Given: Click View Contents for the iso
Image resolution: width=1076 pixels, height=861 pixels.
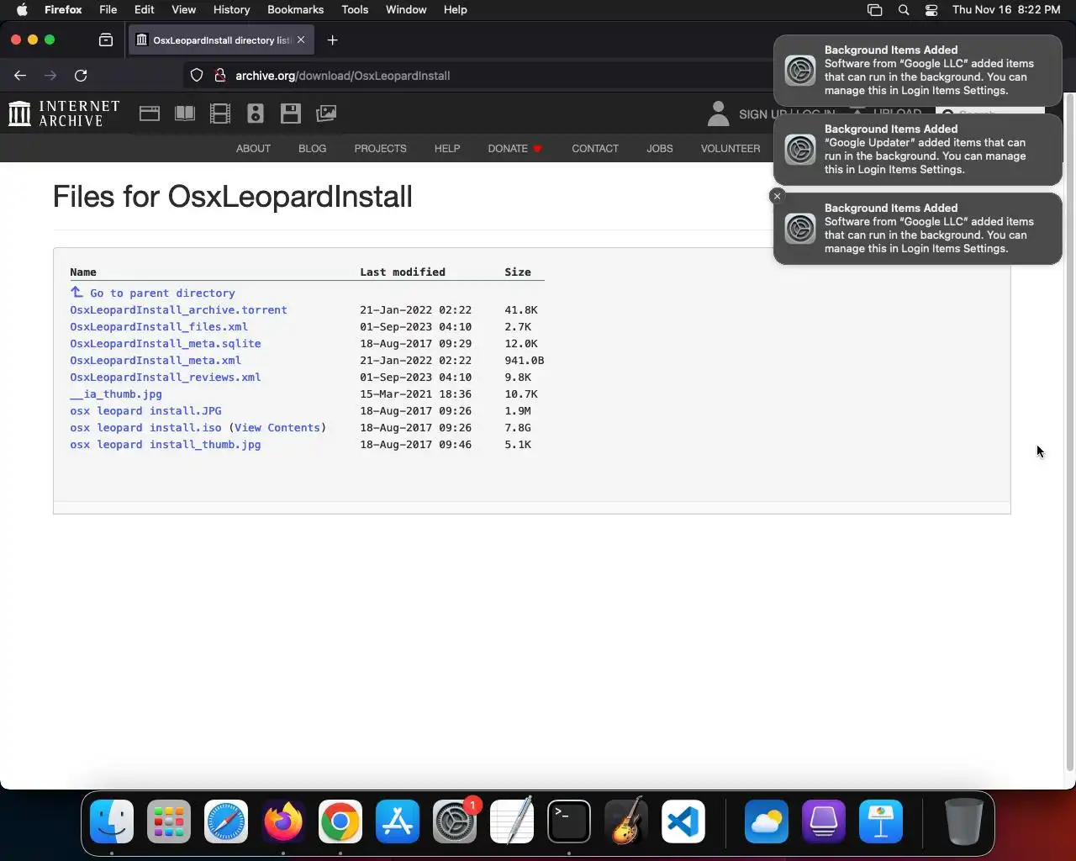Looking at the screenshot, I should click(277, 428).
